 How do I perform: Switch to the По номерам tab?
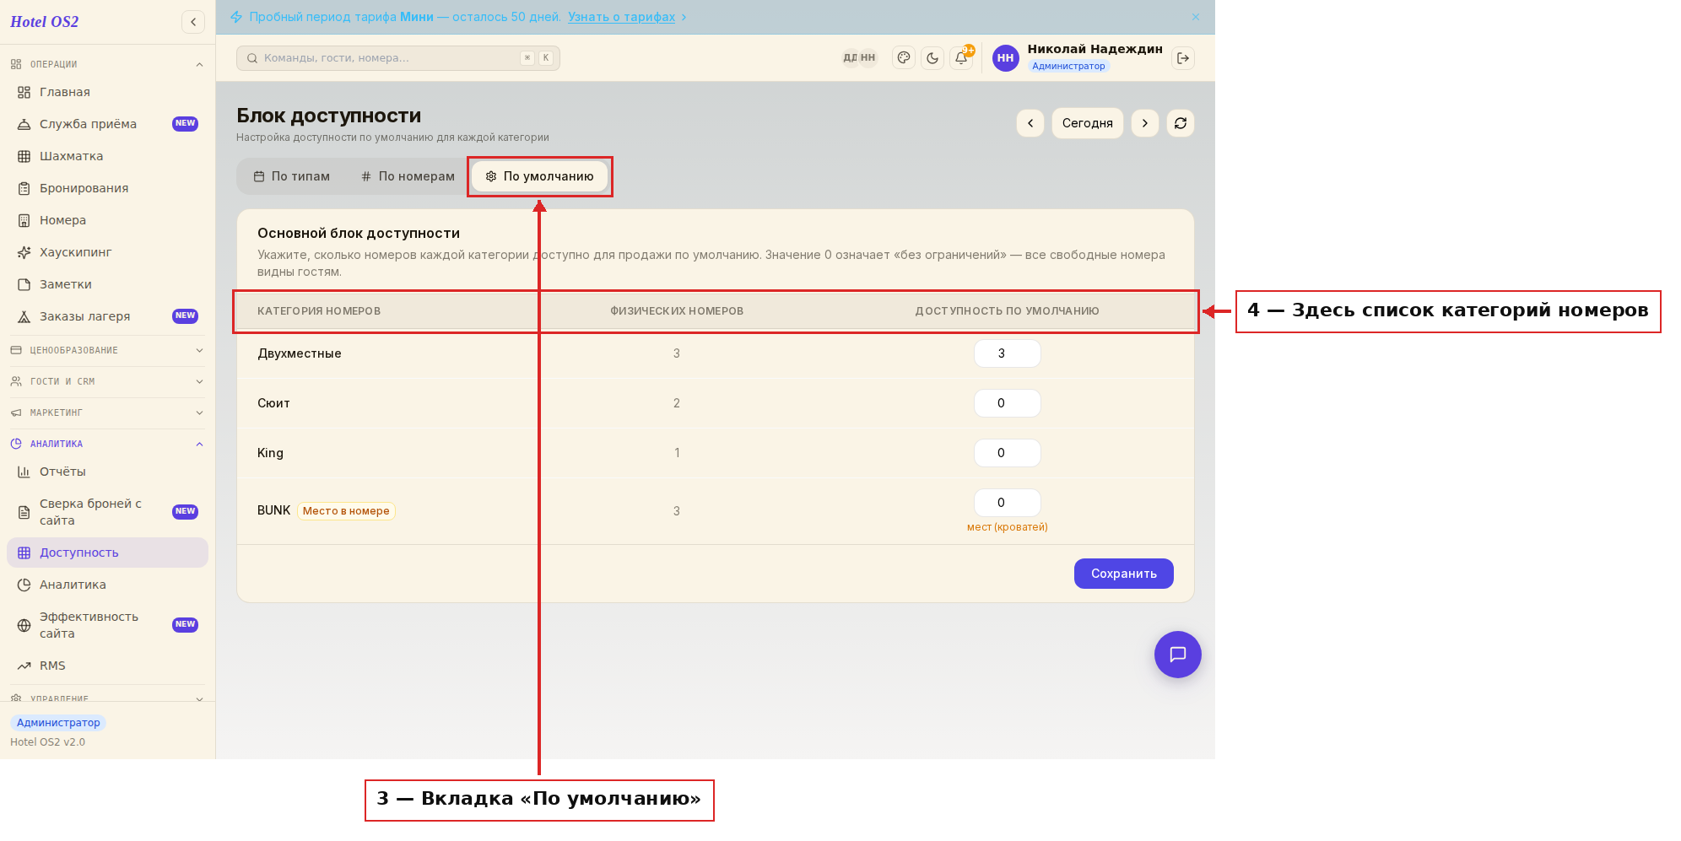(x=408, y=176)
